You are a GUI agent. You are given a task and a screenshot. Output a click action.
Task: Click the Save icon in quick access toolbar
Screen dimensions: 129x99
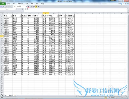click(1, 7)
